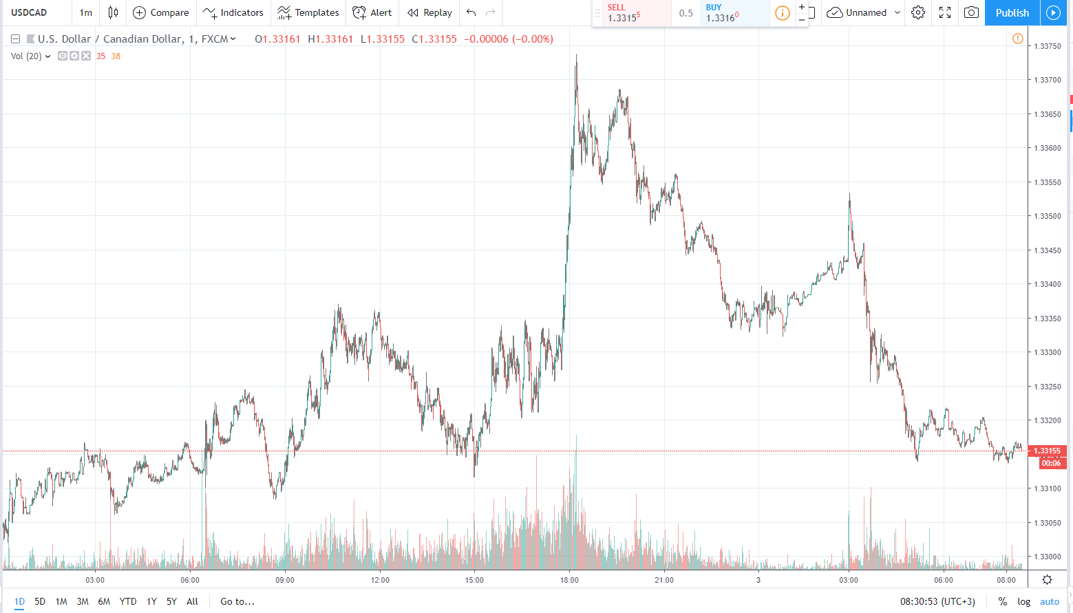
Task: Click the 1.33000 price scale label
Action: pos(1048,557)
